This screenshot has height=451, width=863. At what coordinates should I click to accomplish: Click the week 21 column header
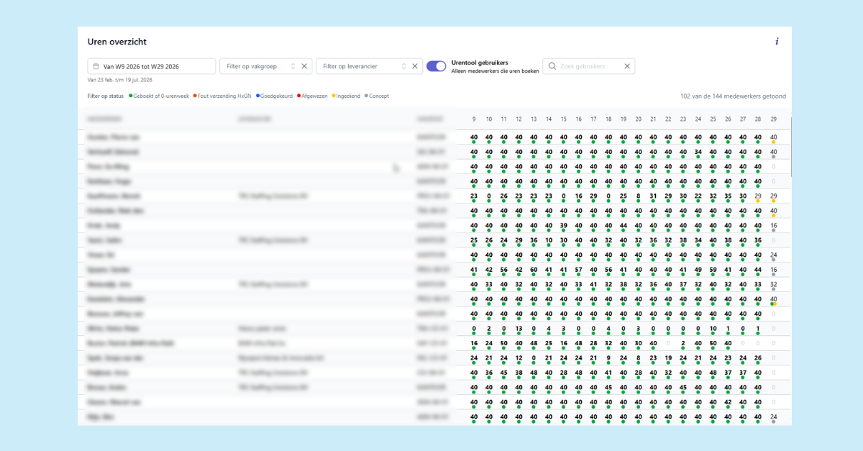point(653,119)
